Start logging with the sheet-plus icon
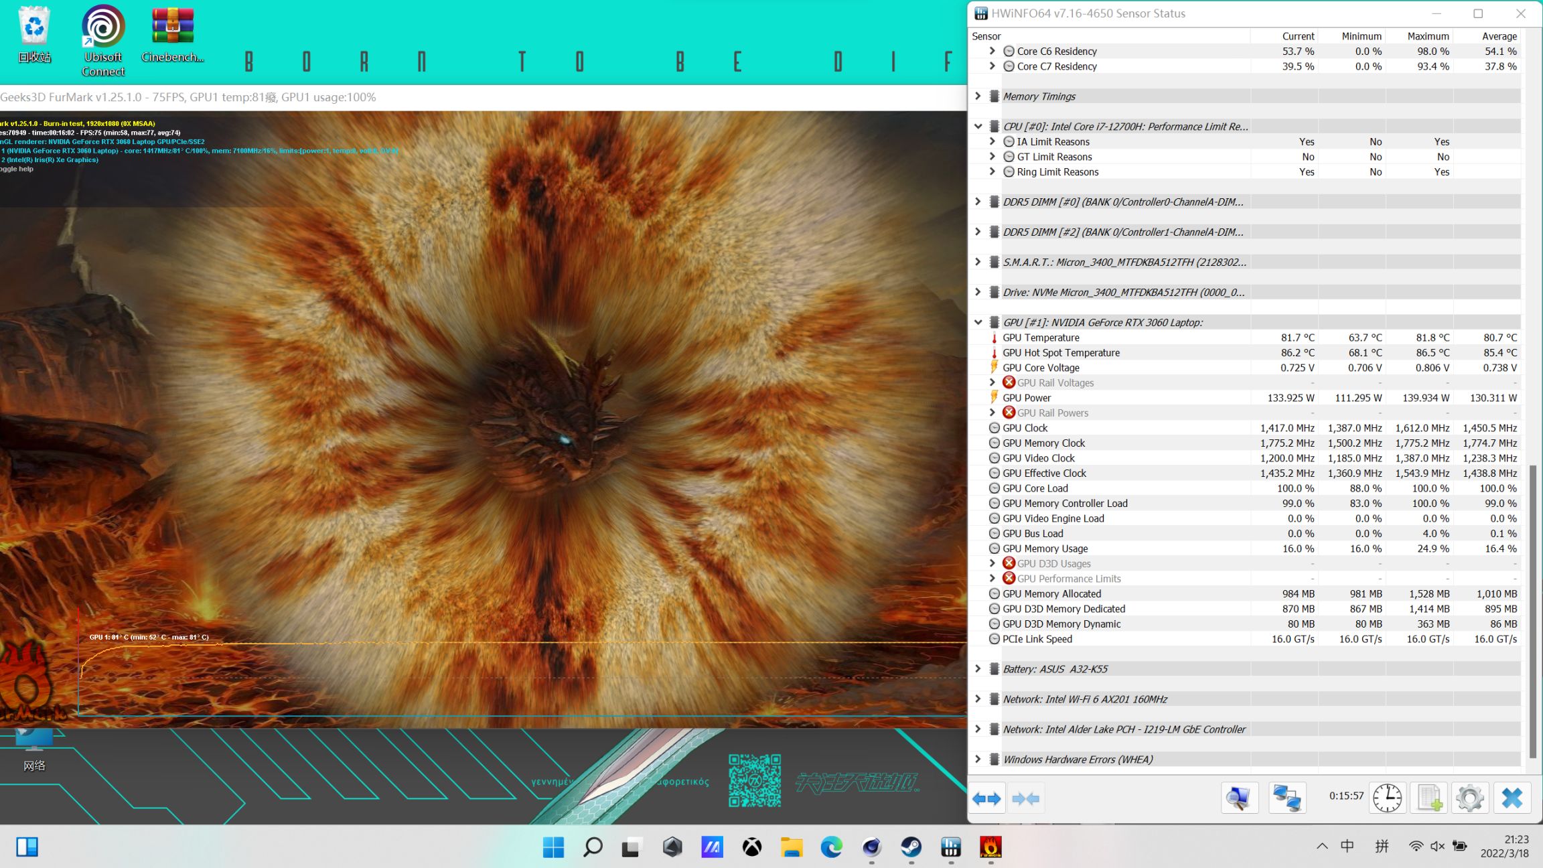Image resolution: width=1543 pixels, height=868 pixels. coord(1429,798)
